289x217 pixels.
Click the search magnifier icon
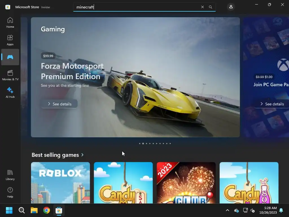point(211,7)
